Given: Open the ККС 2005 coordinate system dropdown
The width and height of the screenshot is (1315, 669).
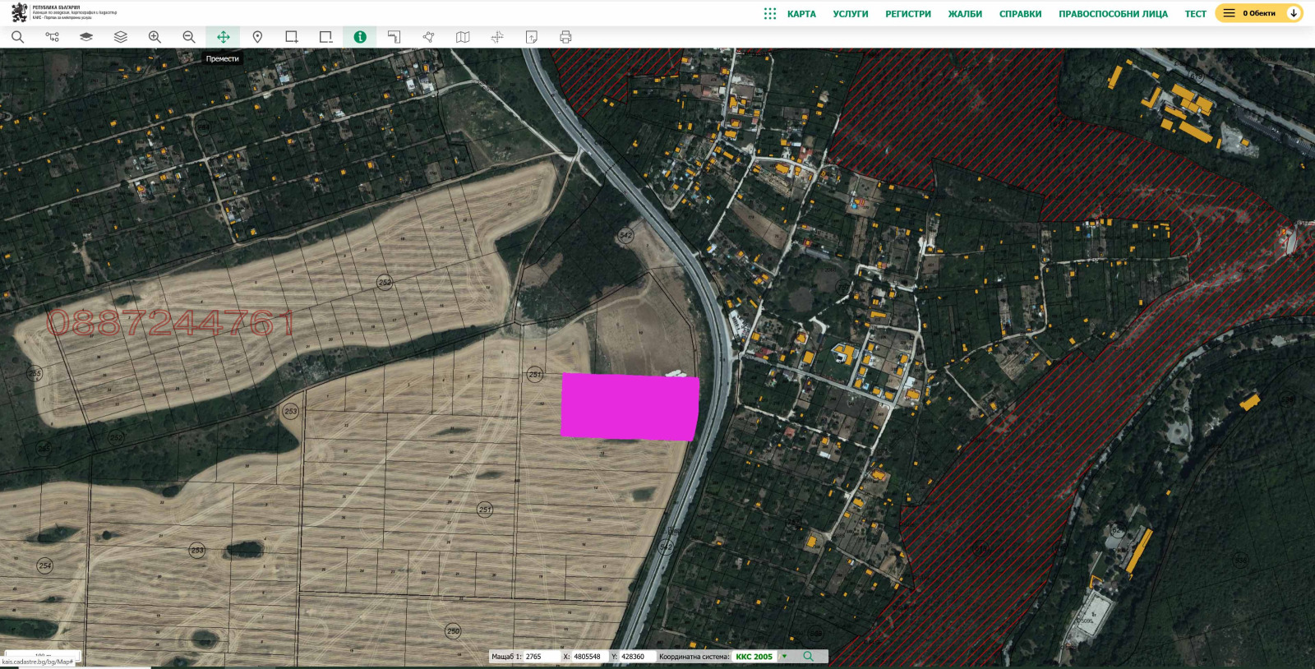Looking at the screenshot, I should click(x=784, y=657).
